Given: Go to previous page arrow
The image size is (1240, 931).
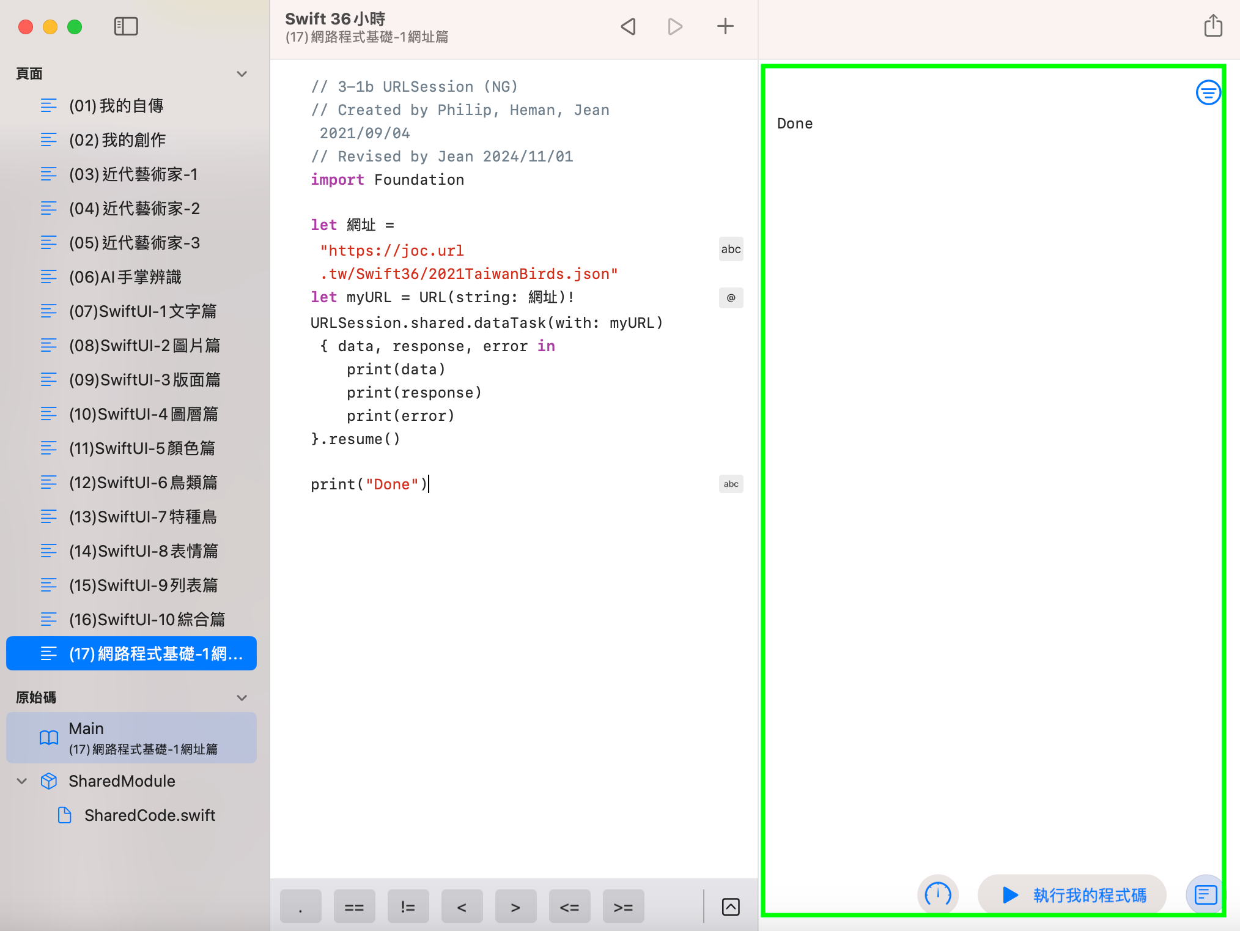Looking at the screenshot, I should click(629, 26).
